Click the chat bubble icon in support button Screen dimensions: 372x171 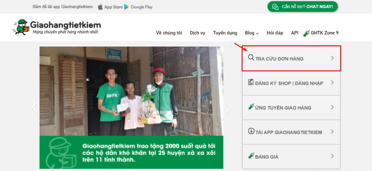tap(275, 7)
